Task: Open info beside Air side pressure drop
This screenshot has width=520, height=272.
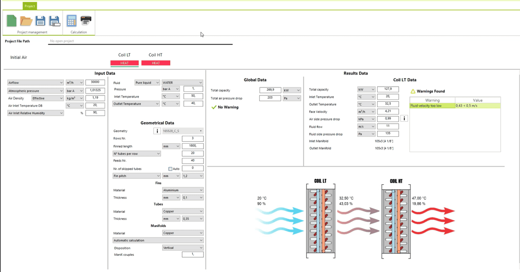Action: 404,119
